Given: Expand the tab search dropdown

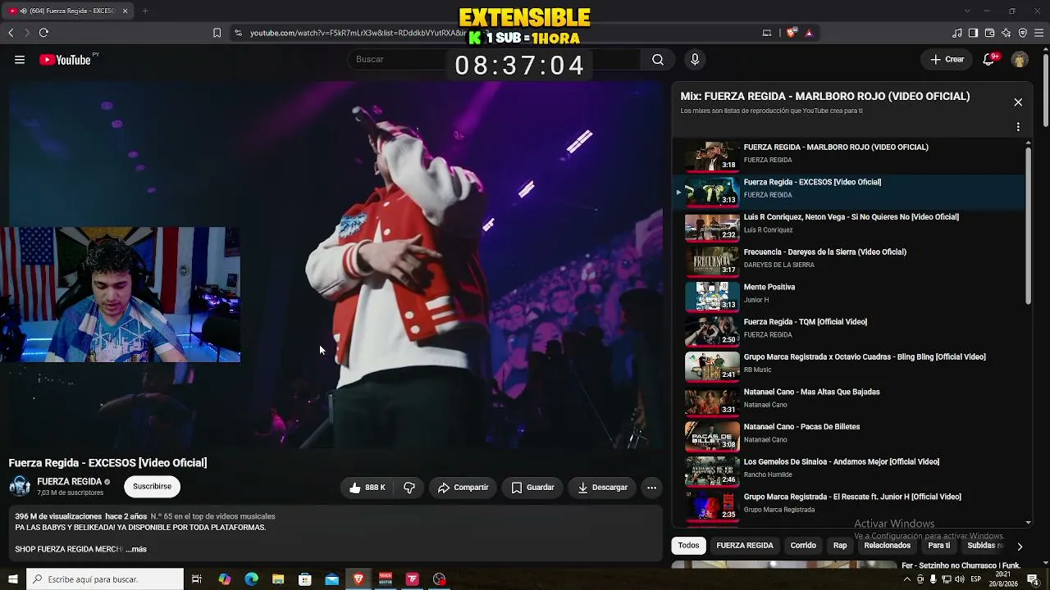Looking at the screenshot, I should [x=966, y=11].
